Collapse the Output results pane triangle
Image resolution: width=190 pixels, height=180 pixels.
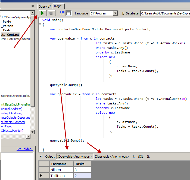click(x=41, y=157)
